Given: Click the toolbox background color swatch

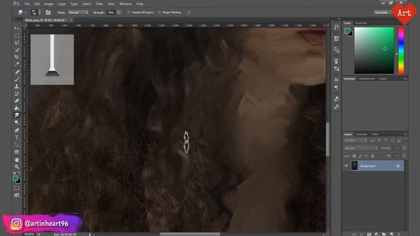Looking at the screenshot, I should (18, 181).
